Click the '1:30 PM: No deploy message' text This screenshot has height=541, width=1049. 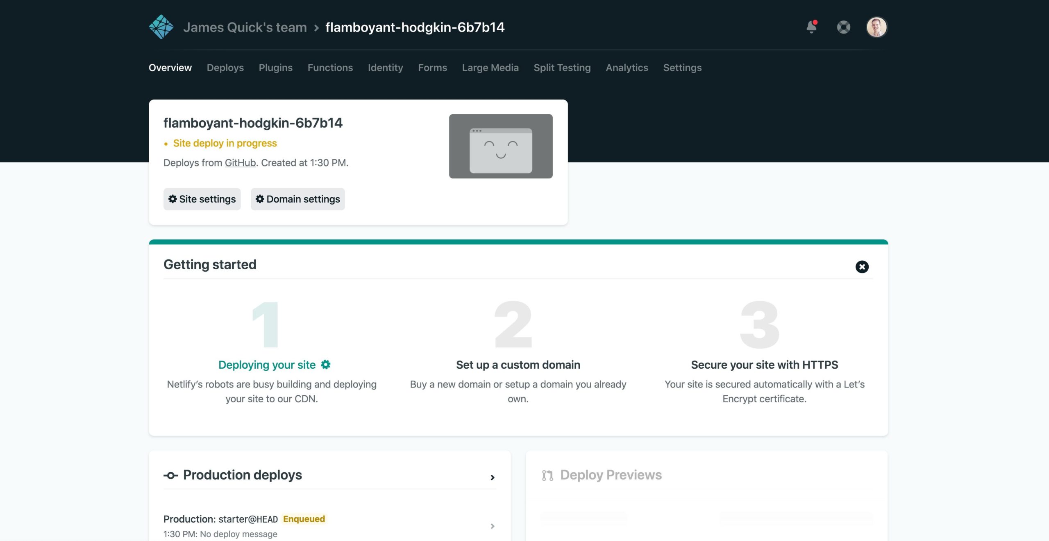[x=220, y=534]
